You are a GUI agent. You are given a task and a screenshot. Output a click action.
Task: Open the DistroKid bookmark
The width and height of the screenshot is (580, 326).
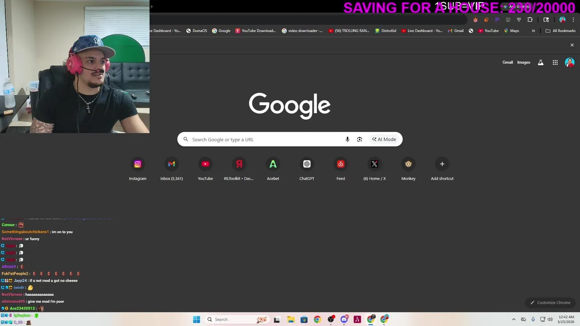386,31
